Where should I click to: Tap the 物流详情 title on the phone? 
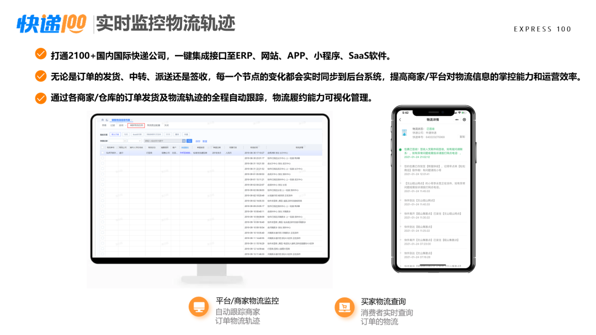pyautogui.click(x=433, y=120)
